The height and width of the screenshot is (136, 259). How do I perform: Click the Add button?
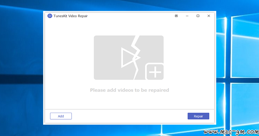pos(61,116)
